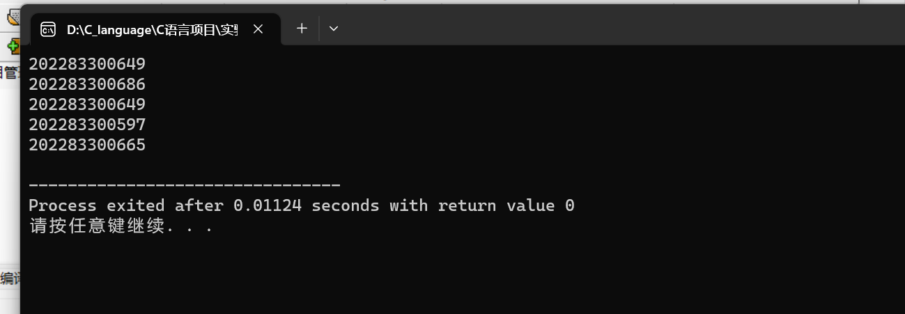Expand the new tab profile dropdown chevron
The image size is (905, 314).
click(x=334, y=29)
